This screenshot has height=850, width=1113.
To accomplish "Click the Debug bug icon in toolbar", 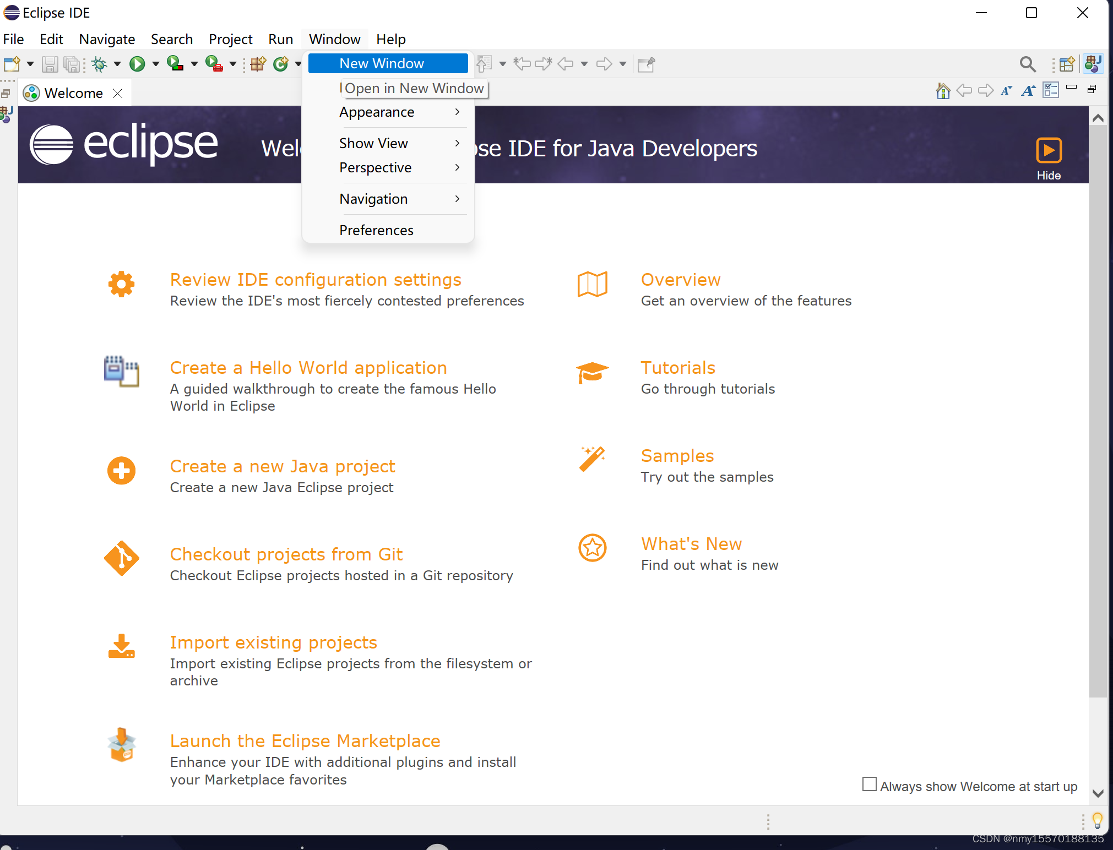I will 99,64.
